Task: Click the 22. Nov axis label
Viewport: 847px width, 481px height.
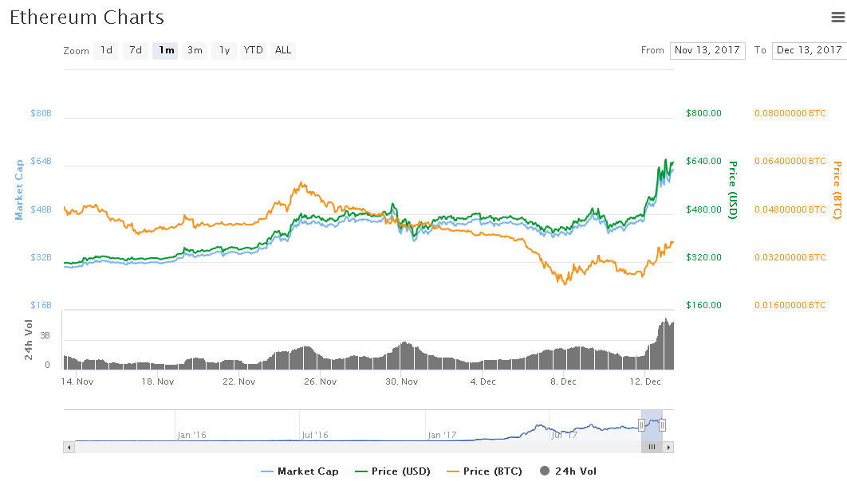Action: [x=238, y=381]
